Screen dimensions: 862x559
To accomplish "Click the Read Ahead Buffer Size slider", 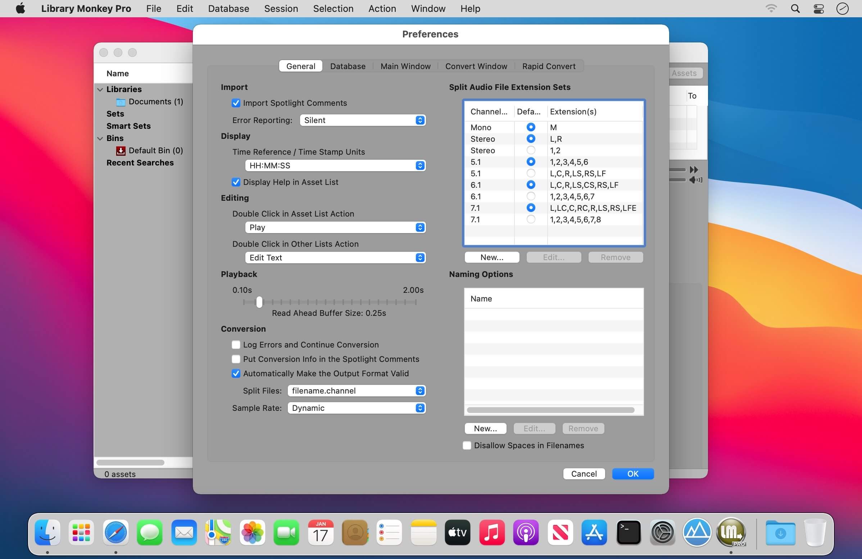I will [259, 302].
